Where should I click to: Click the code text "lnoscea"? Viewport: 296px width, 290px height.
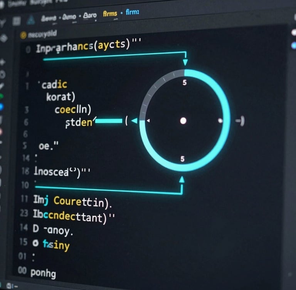pos(51,172)
